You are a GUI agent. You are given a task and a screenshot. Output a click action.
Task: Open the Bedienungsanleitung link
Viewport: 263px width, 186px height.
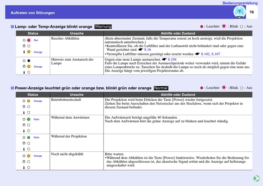pyautogui.click(x=240, y=3)
